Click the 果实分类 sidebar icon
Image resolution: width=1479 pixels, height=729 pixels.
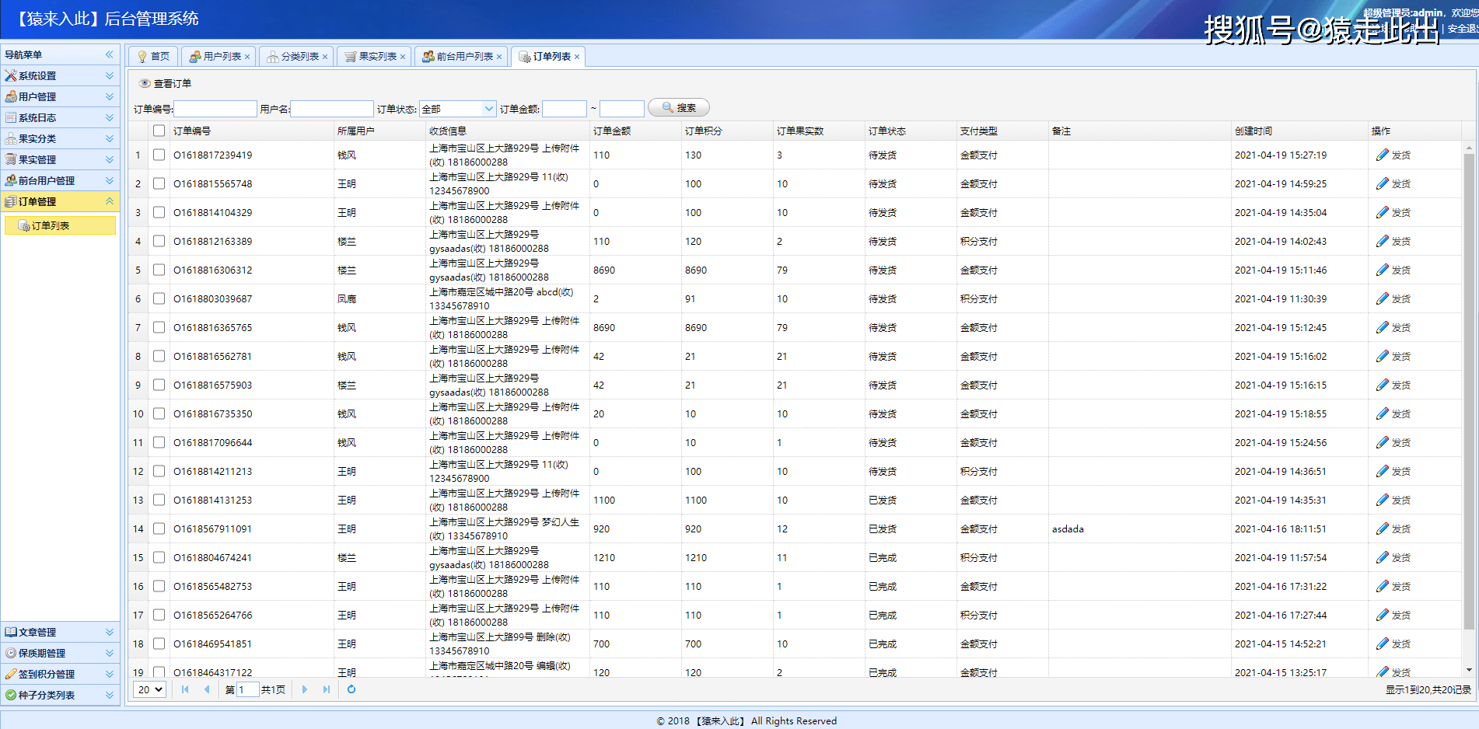(11, 138)
